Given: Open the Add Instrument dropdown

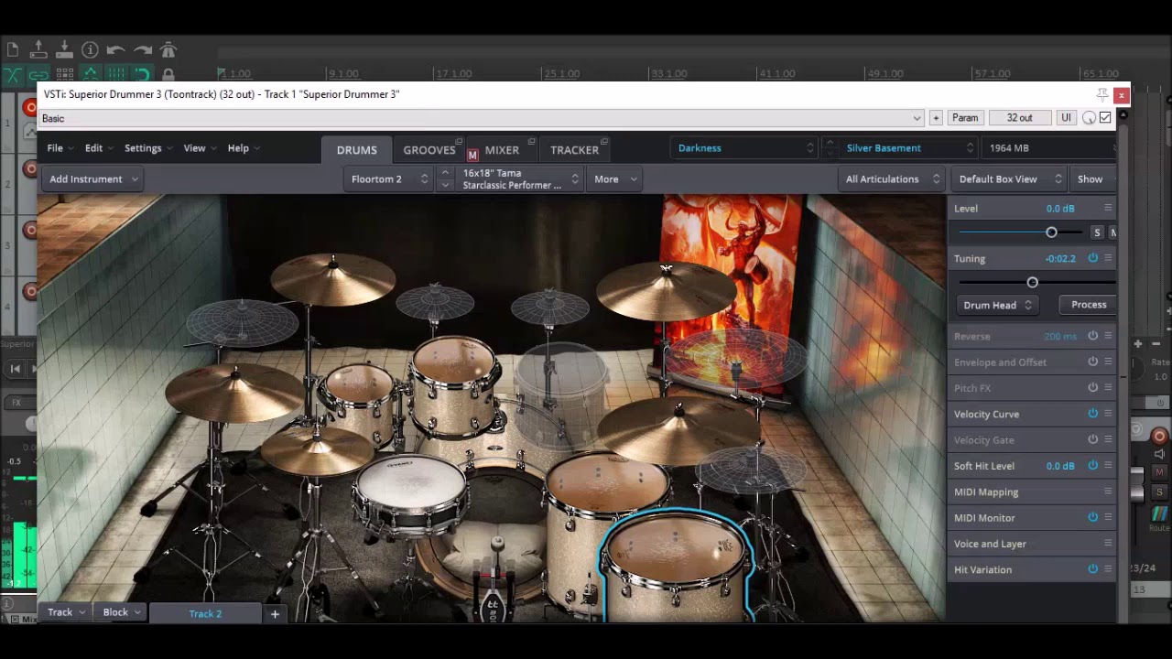Looking at the screenshot, I should click(93, 179).
